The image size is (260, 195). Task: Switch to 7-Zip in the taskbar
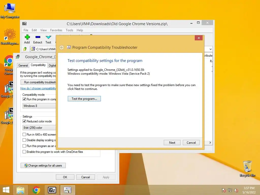pos(52,190)
